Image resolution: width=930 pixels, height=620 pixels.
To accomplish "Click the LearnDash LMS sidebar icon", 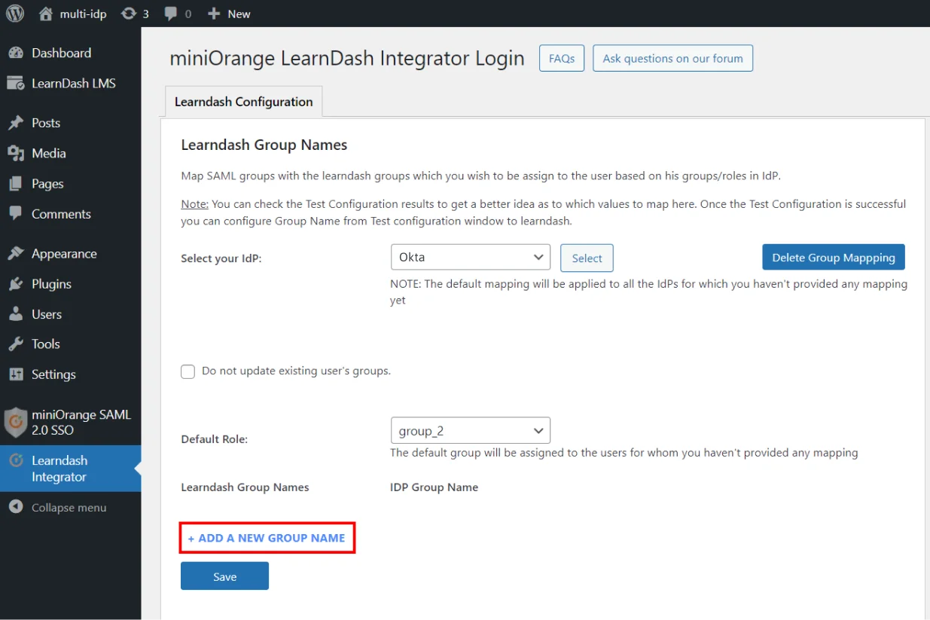I will pyautogui.click(x=16, y=84).
